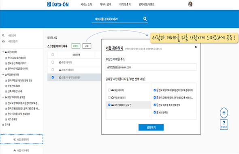
Task: Open the 데이터 출처 menu
Action: point(125,4)
